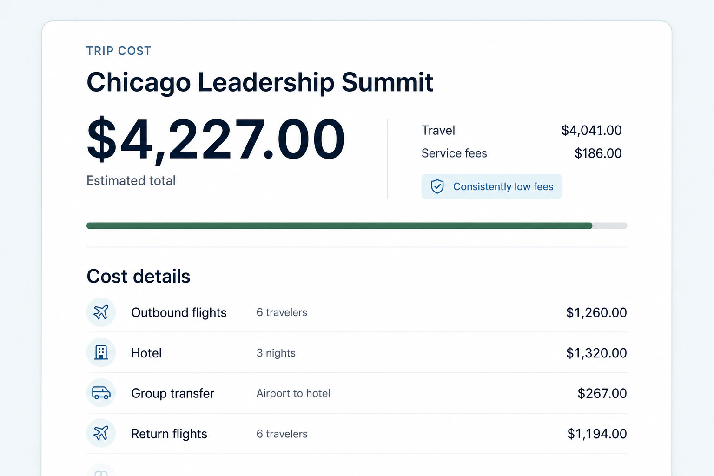
Task: Click the Group transfer van icon
Action: coord(101,393)
